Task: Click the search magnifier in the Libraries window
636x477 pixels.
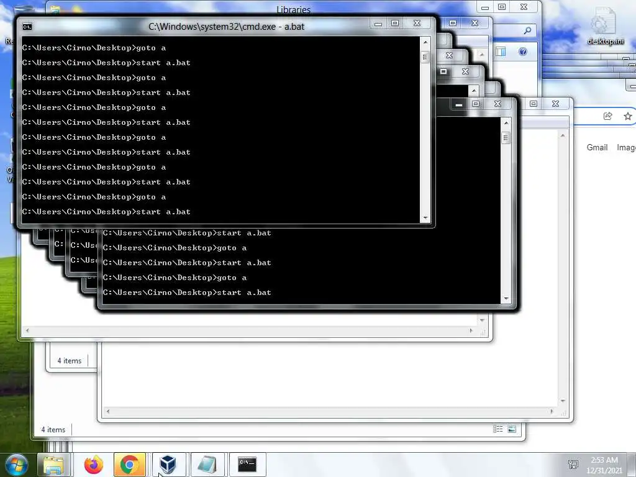Action: (527, 30)
